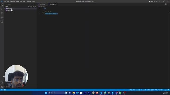
Task: Open the View menu
Action: pyautogui.click(x=18, y=1)
